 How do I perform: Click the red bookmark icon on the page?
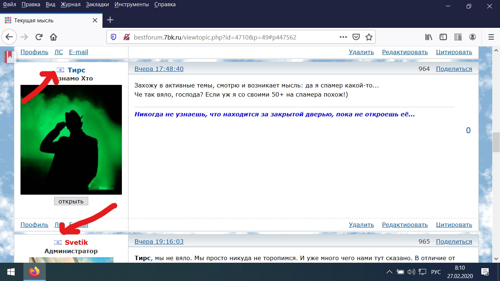pyautogui.click(x=9, y=57)
